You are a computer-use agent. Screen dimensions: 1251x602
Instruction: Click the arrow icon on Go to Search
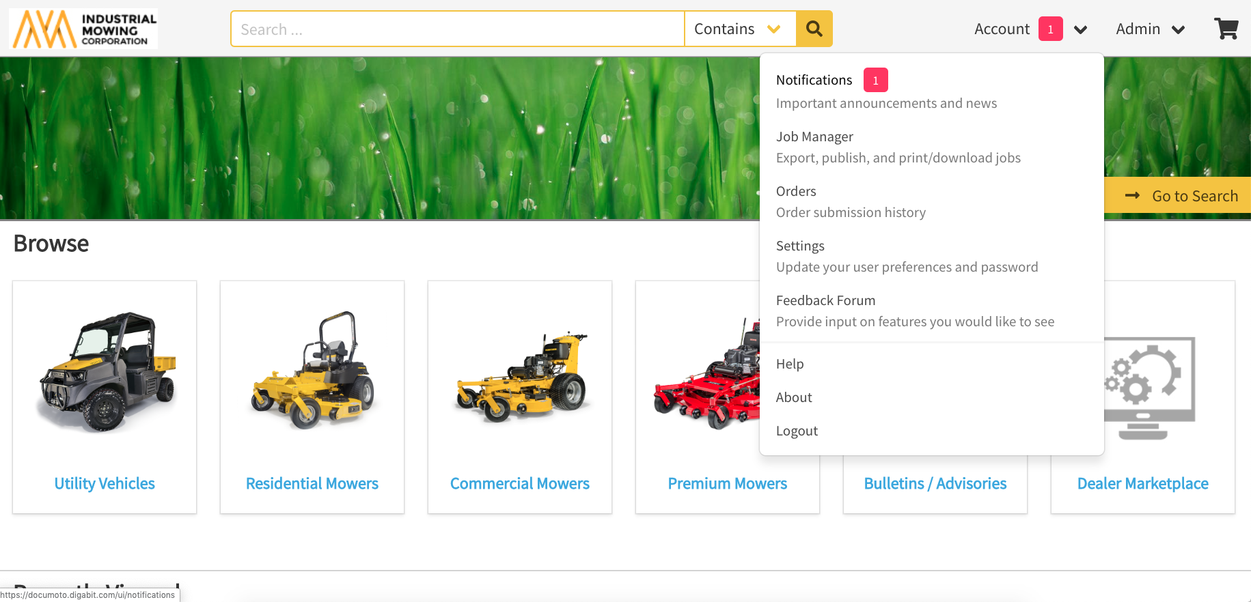[x=1132, y=196]
